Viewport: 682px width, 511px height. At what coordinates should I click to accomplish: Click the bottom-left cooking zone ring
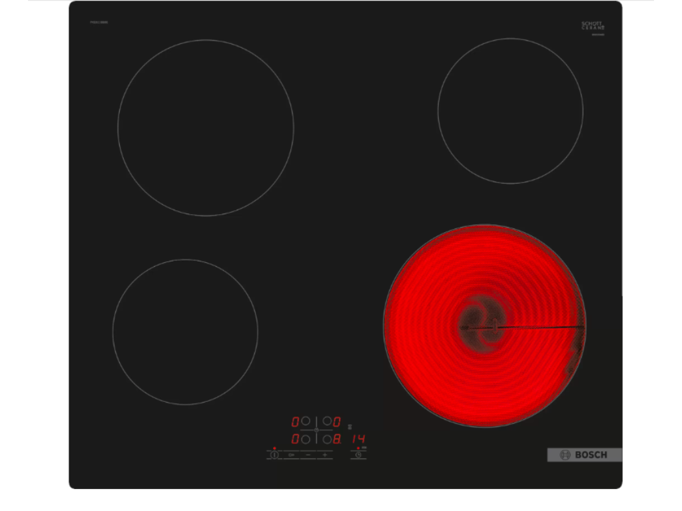(x=185, y=331)
